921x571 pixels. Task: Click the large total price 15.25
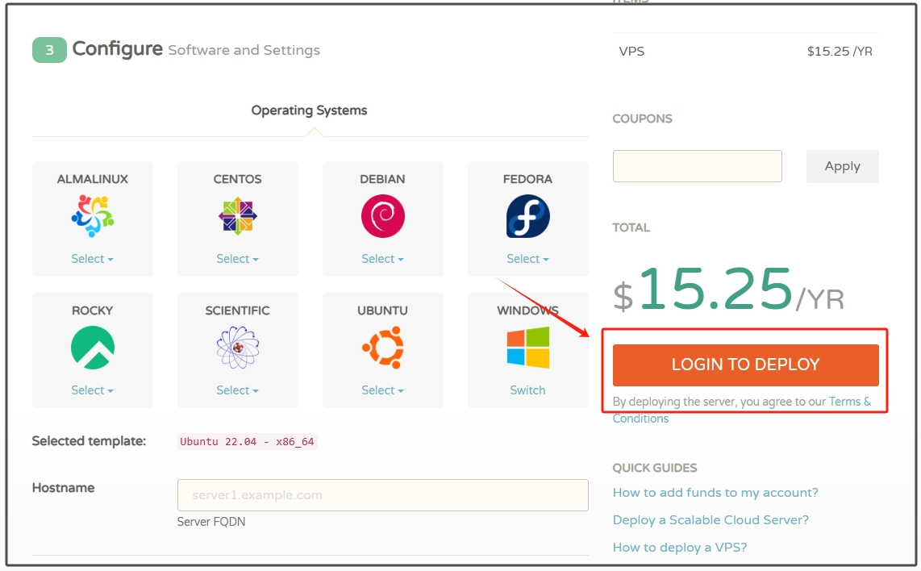coord(715,289)
